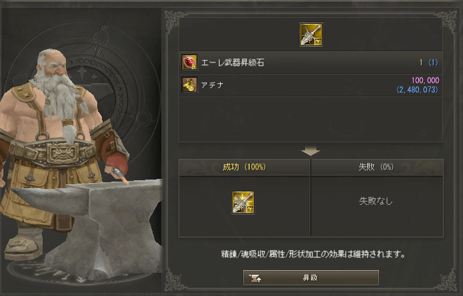Click the required stone count 1 (1)
Screen dimensions: 463x296
pos(429,63)
